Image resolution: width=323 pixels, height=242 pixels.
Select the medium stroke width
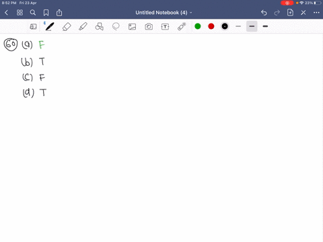pos(252,26)
